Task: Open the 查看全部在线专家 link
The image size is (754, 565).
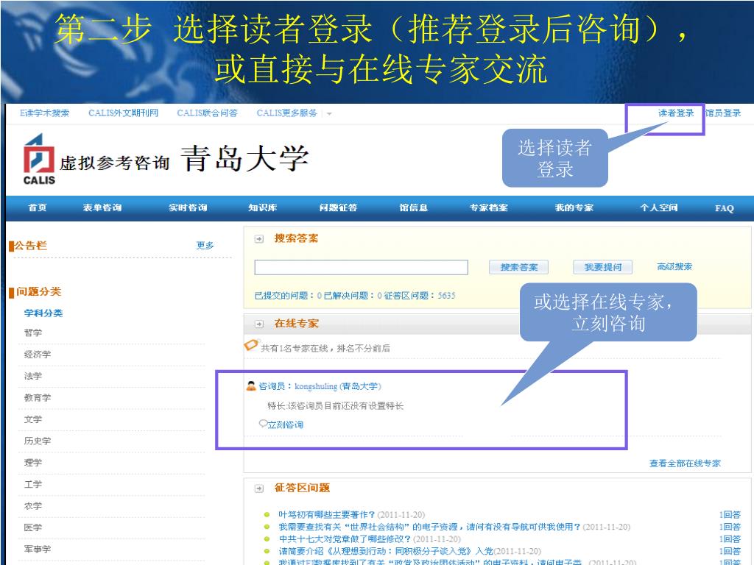Action: pyautogui.click(x=685, y=463)
